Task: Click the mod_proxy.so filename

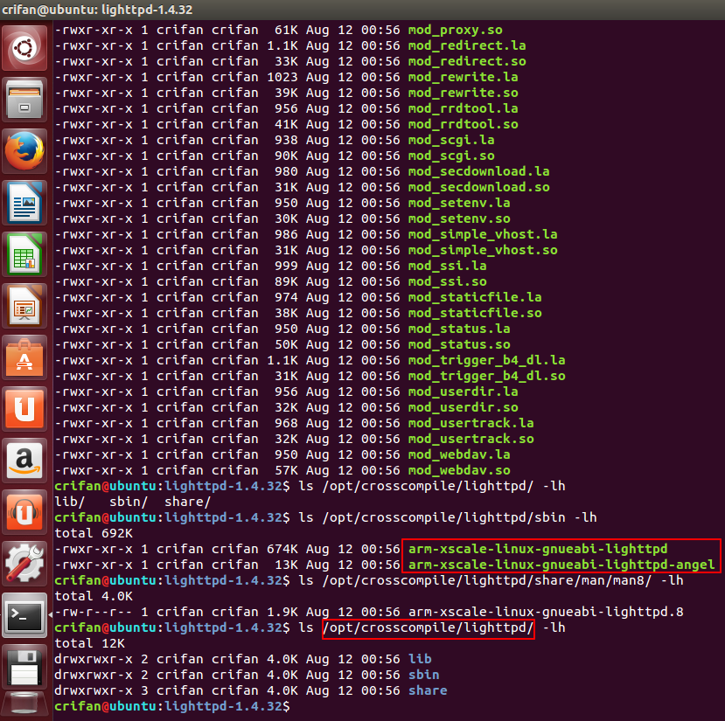Action: click(x=455, y=31)
